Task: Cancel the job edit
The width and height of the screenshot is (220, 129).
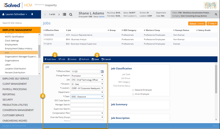Action: (106, 59)
